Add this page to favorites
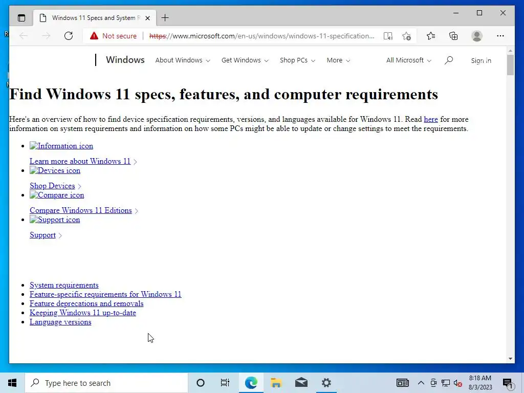 click(x=407, y=36)
